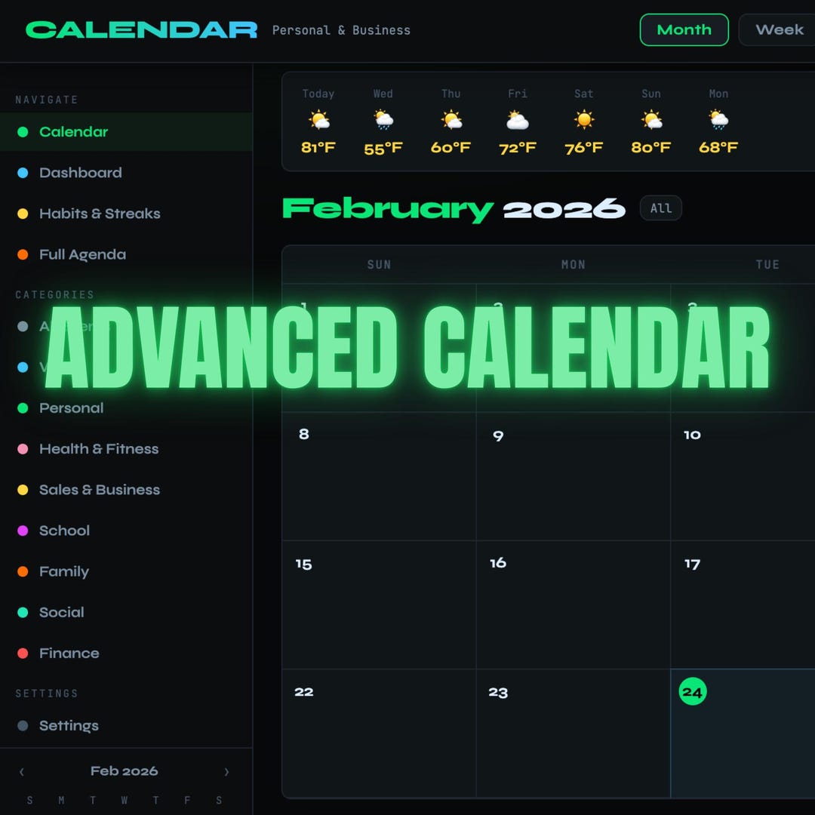Click the February 2026 month heading
The image size is (815, 815).
tap(454, 209)
